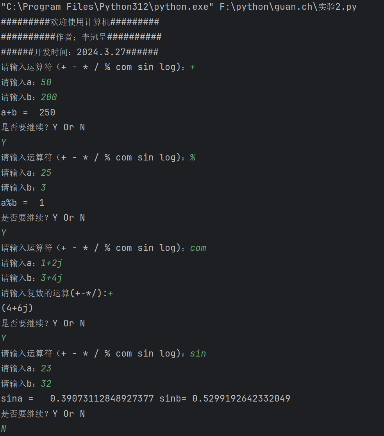Image resolution: width=384 pixels, height=436 pixels.
Task: Click the final N answer
Action: tap(4, 429)
